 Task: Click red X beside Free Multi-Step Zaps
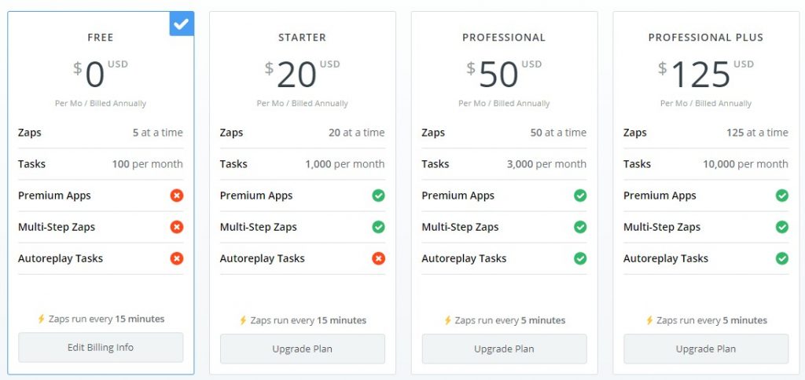click(x=177, y=227)
